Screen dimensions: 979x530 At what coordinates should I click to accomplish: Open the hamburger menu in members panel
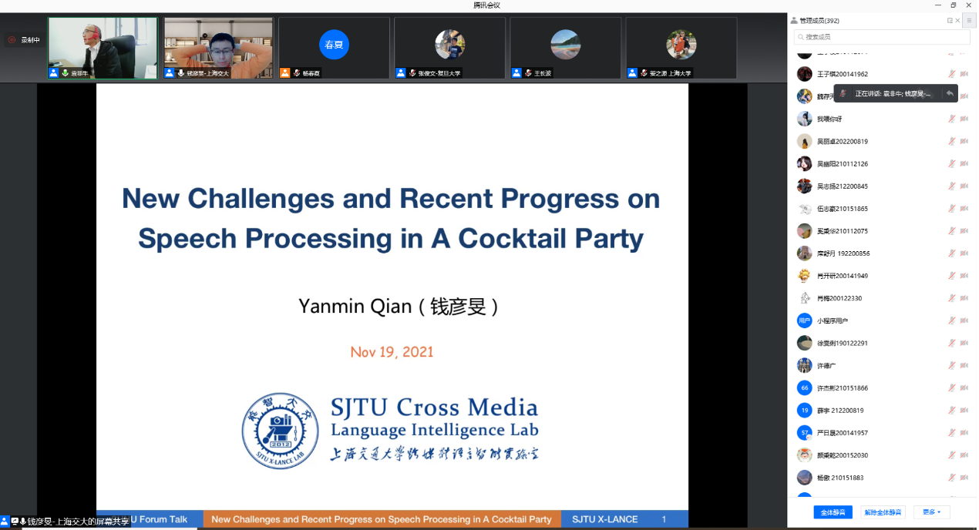[x=970, y=21]
